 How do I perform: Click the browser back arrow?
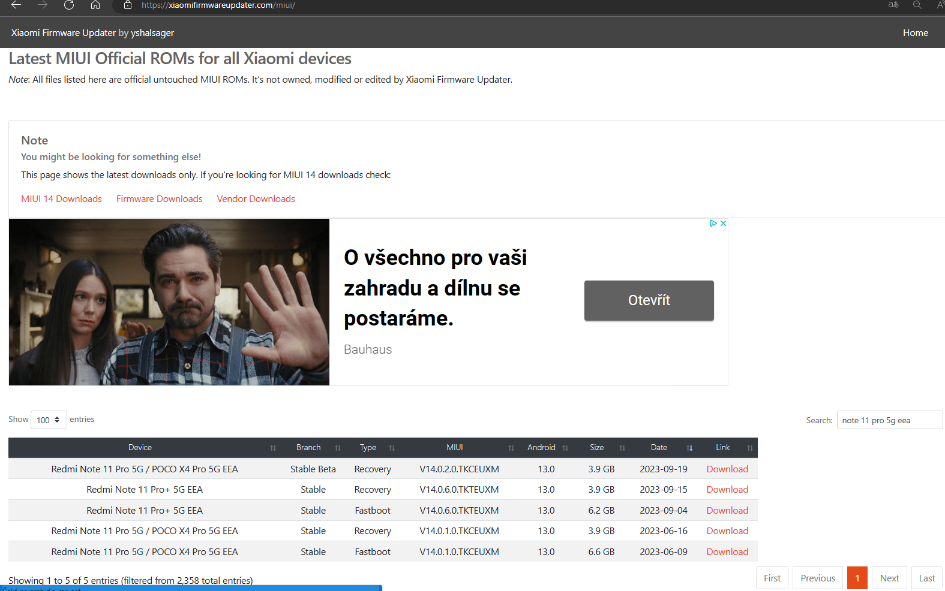pyautogui.click(x=16, y=5)
